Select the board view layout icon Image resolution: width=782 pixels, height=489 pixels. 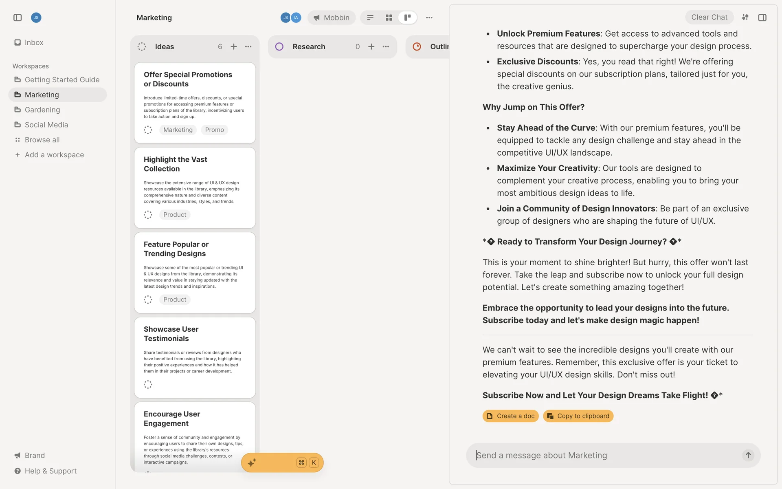[407, 18]
